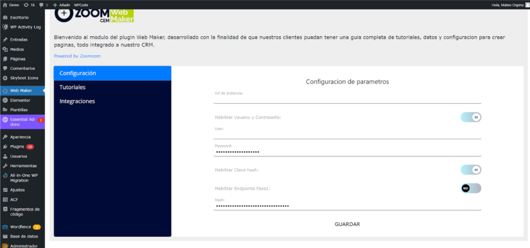Screen dimensions: 530x248
Task: Click the GUARDAR button
Action: coord(347,224)
